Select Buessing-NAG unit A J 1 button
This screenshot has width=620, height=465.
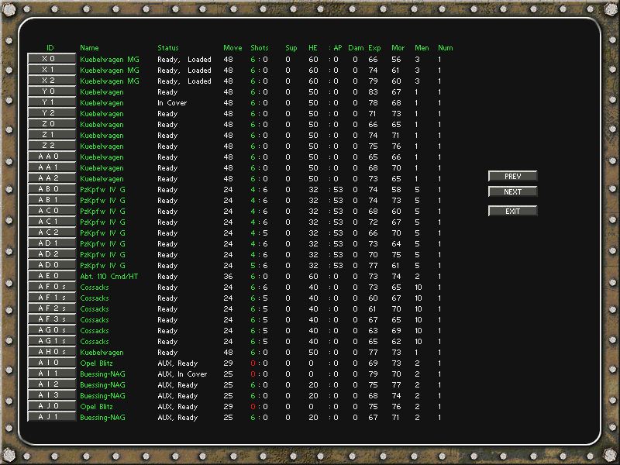(x=51, y=417)
